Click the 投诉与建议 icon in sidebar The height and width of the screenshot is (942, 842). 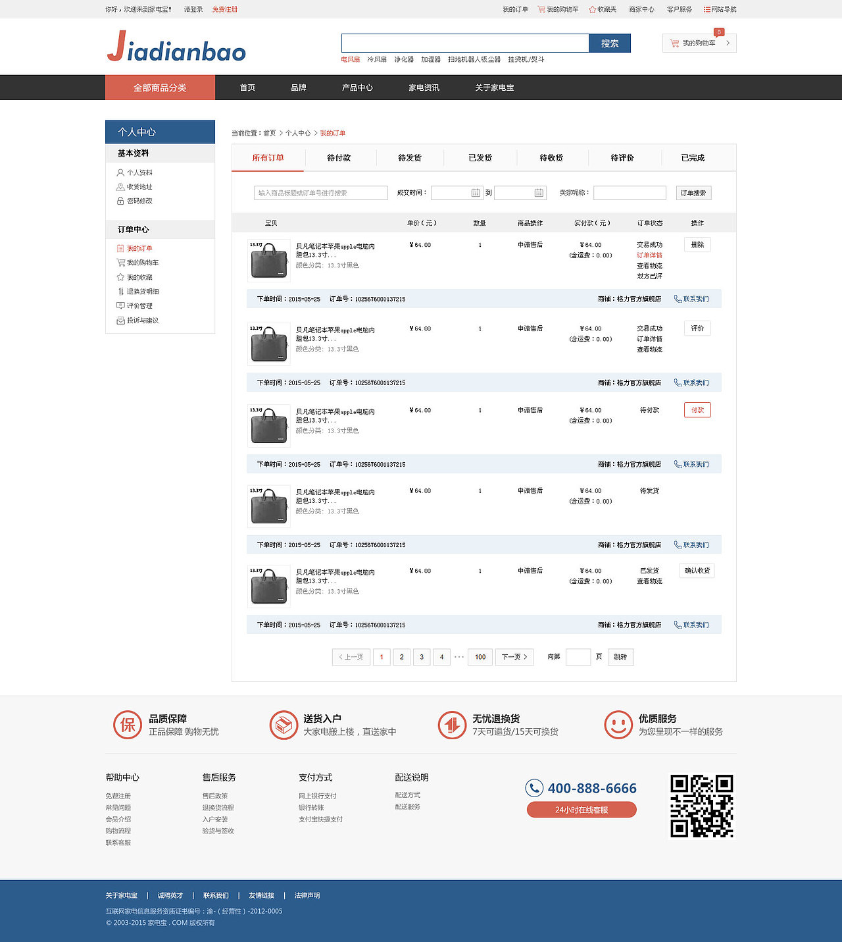pyautogui.click(x=120, y=321)
